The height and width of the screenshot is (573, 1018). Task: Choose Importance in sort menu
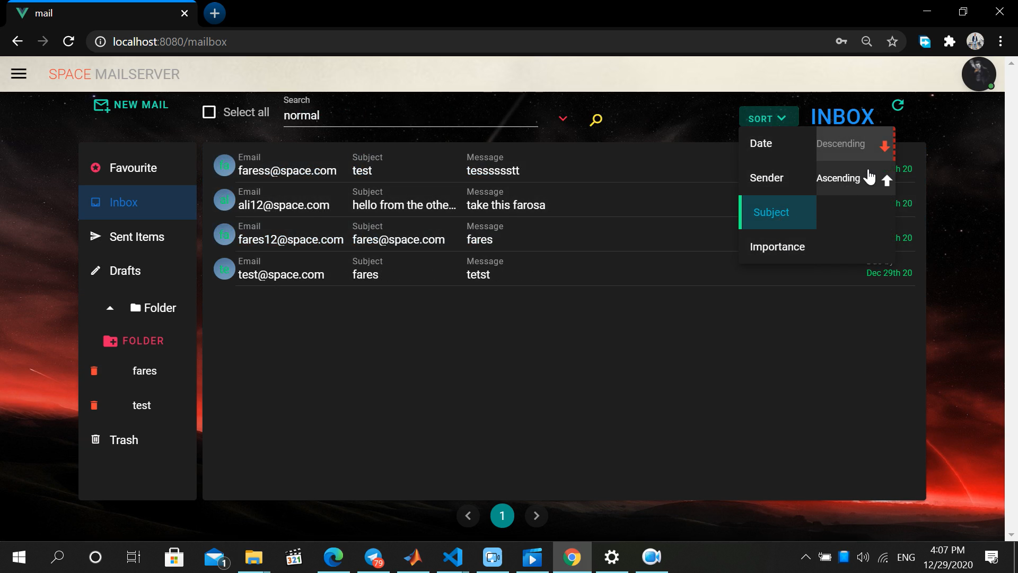coord(777,247)
